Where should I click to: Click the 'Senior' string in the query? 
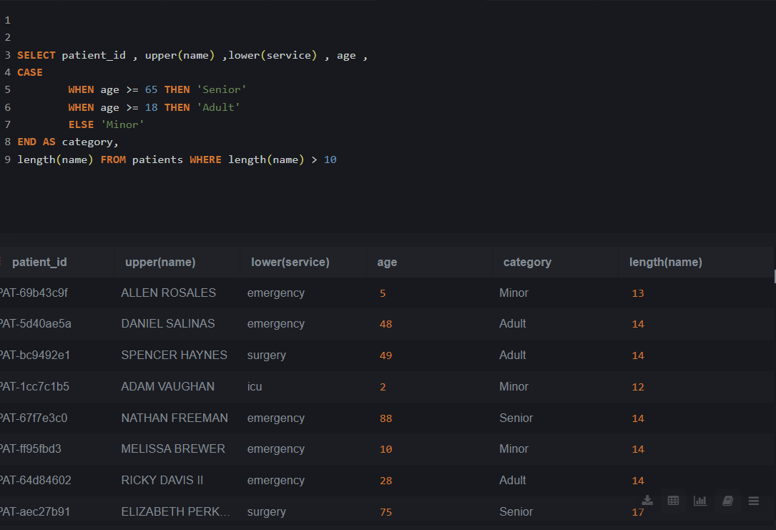221,89
